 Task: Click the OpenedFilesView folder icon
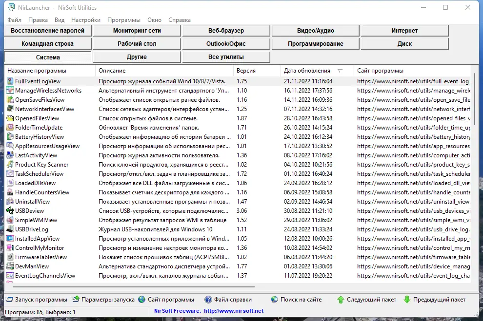[10, 118]
